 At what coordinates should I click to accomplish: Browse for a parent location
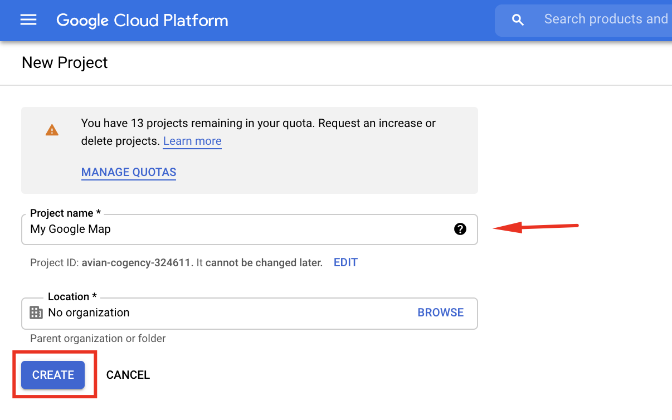(x=440, y=312)
